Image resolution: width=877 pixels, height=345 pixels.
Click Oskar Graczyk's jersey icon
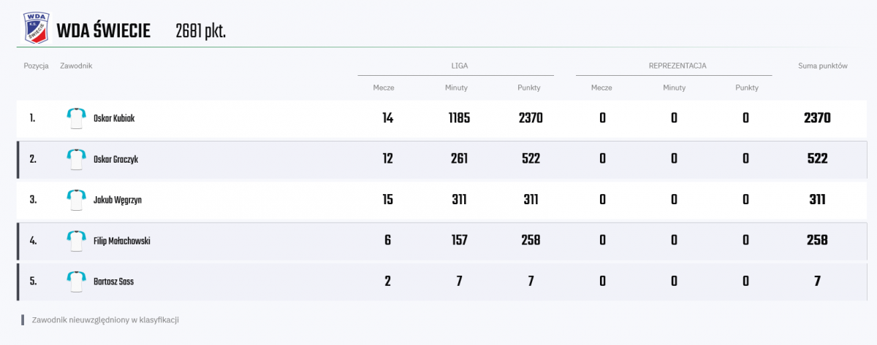pyautogui.click(x=76, y=159)
